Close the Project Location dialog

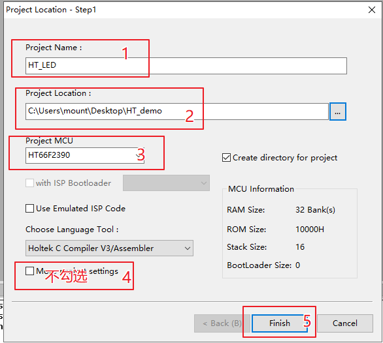pos(372,10)
